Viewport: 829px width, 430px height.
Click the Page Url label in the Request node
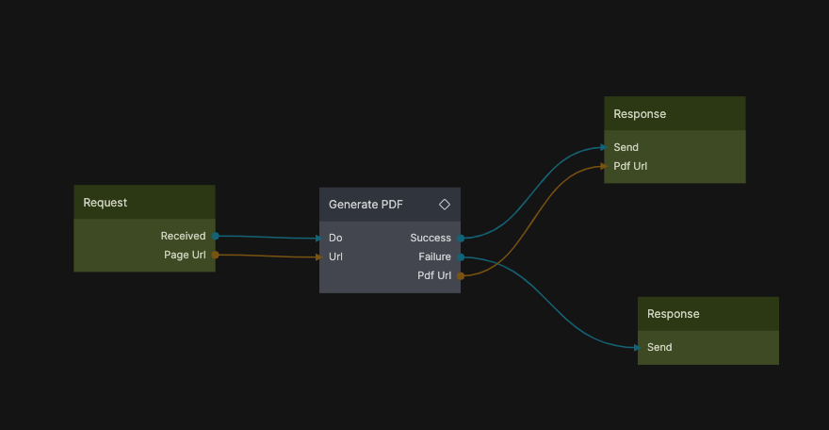[x=185, y=255]
